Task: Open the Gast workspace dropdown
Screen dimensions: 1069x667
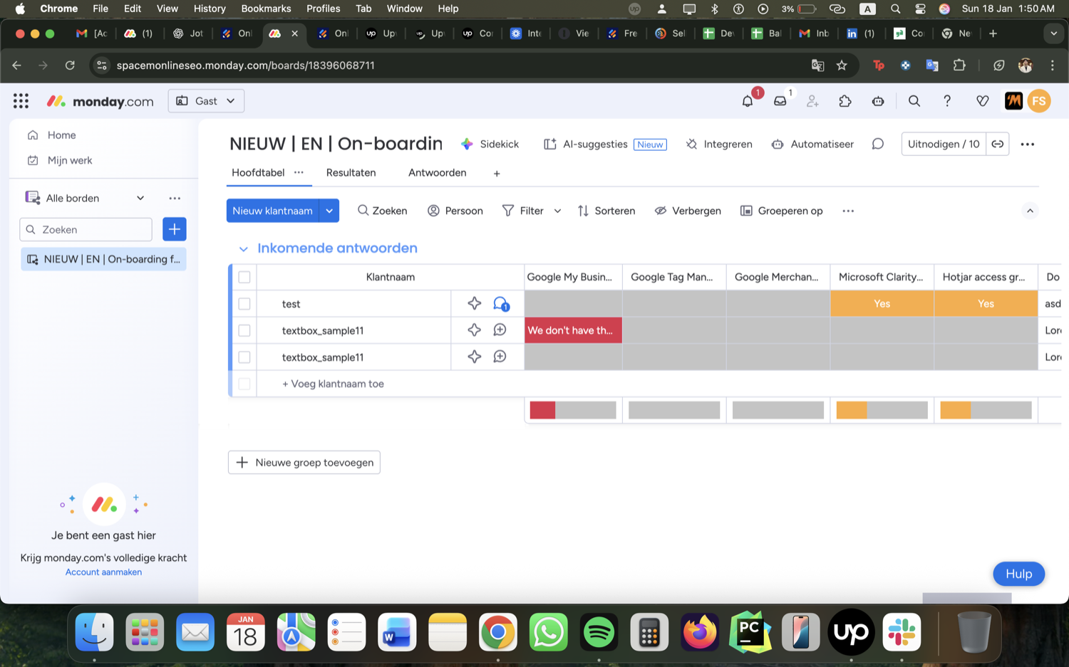Action: 206,101
